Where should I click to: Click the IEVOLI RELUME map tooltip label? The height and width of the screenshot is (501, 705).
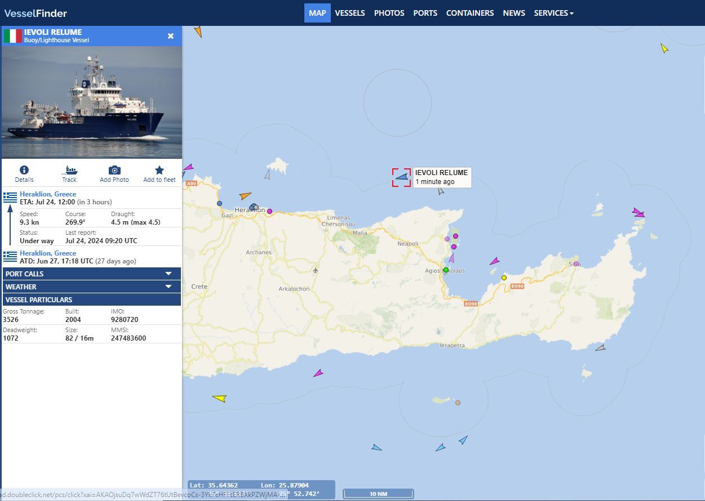click(442, 177)
